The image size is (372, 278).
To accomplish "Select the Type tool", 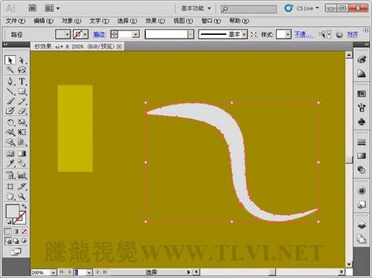I will coord(22,81).
